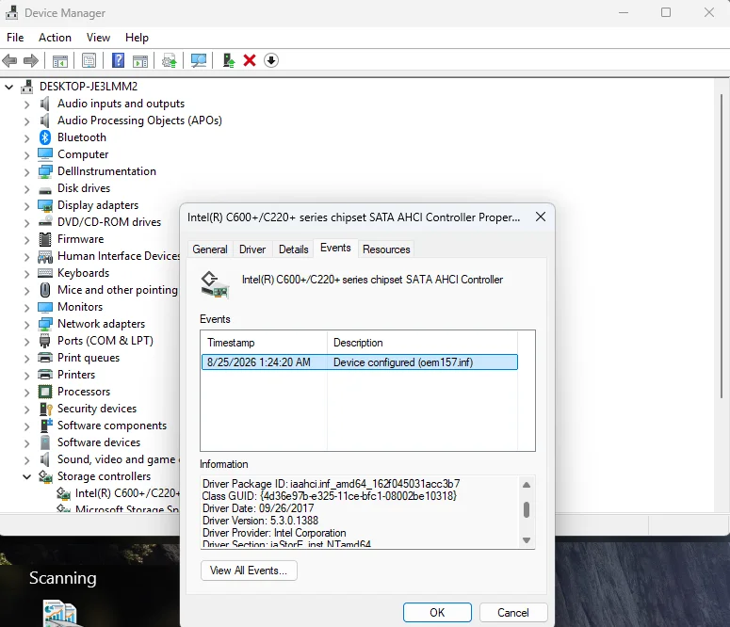Expand Ports (COM & LPT)

click(26, 341)
